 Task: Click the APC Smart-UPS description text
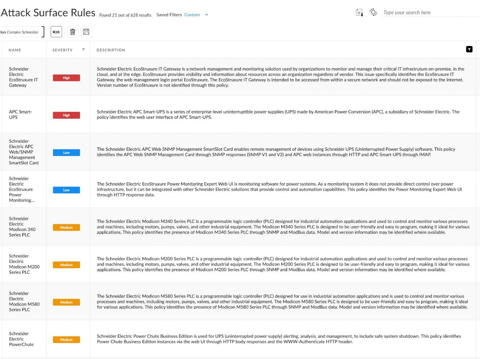(x=278, y=114)
